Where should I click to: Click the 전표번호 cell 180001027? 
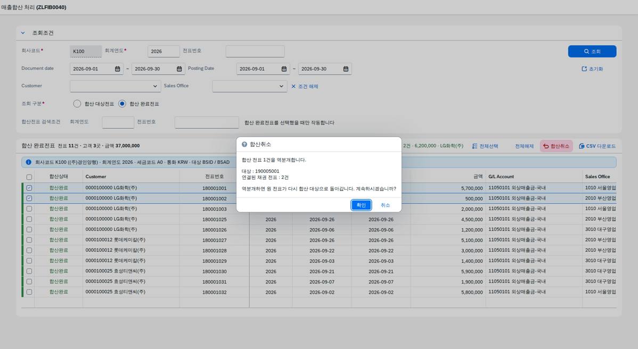215,240
